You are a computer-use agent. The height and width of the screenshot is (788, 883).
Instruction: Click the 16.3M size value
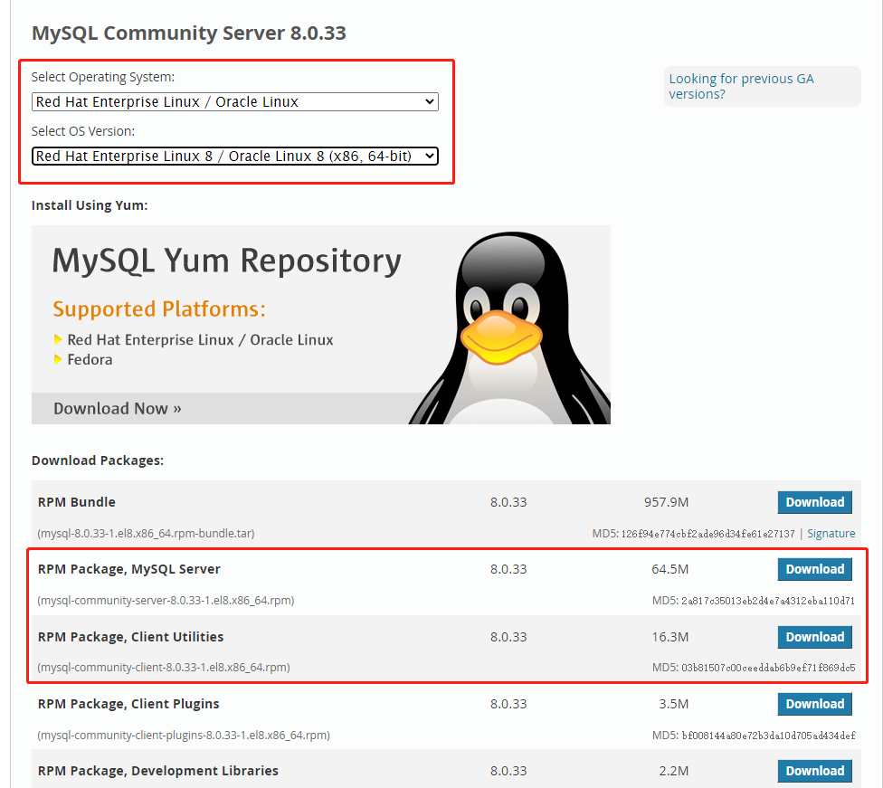(669, 637)
